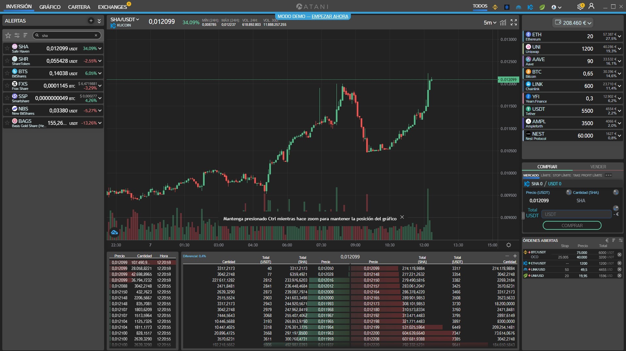Open the user account icon
This screenshot has height=351, width=626.
[x=591, y=6]
